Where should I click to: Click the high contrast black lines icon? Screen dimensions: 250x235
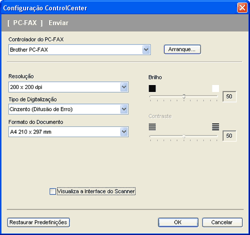point(215,127)
